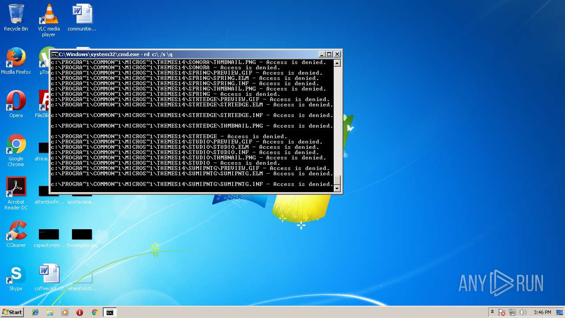Screen dimensions: 565x318
Task: Select the capacitymini... desktop file
Action: [49, 238]
